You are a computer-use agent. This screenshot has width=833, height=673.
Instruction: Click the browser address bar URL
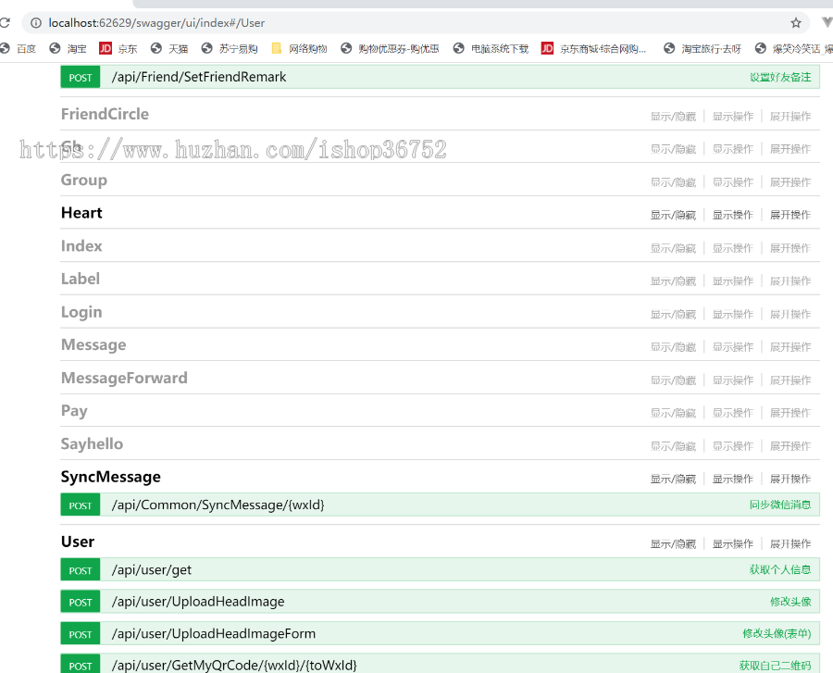pos(157,23)
